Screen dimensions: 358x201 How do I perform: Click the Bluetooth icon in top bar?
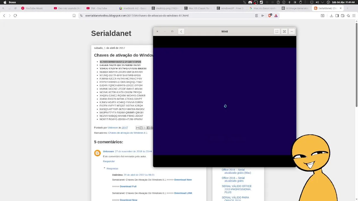click(x=289, y=2)
